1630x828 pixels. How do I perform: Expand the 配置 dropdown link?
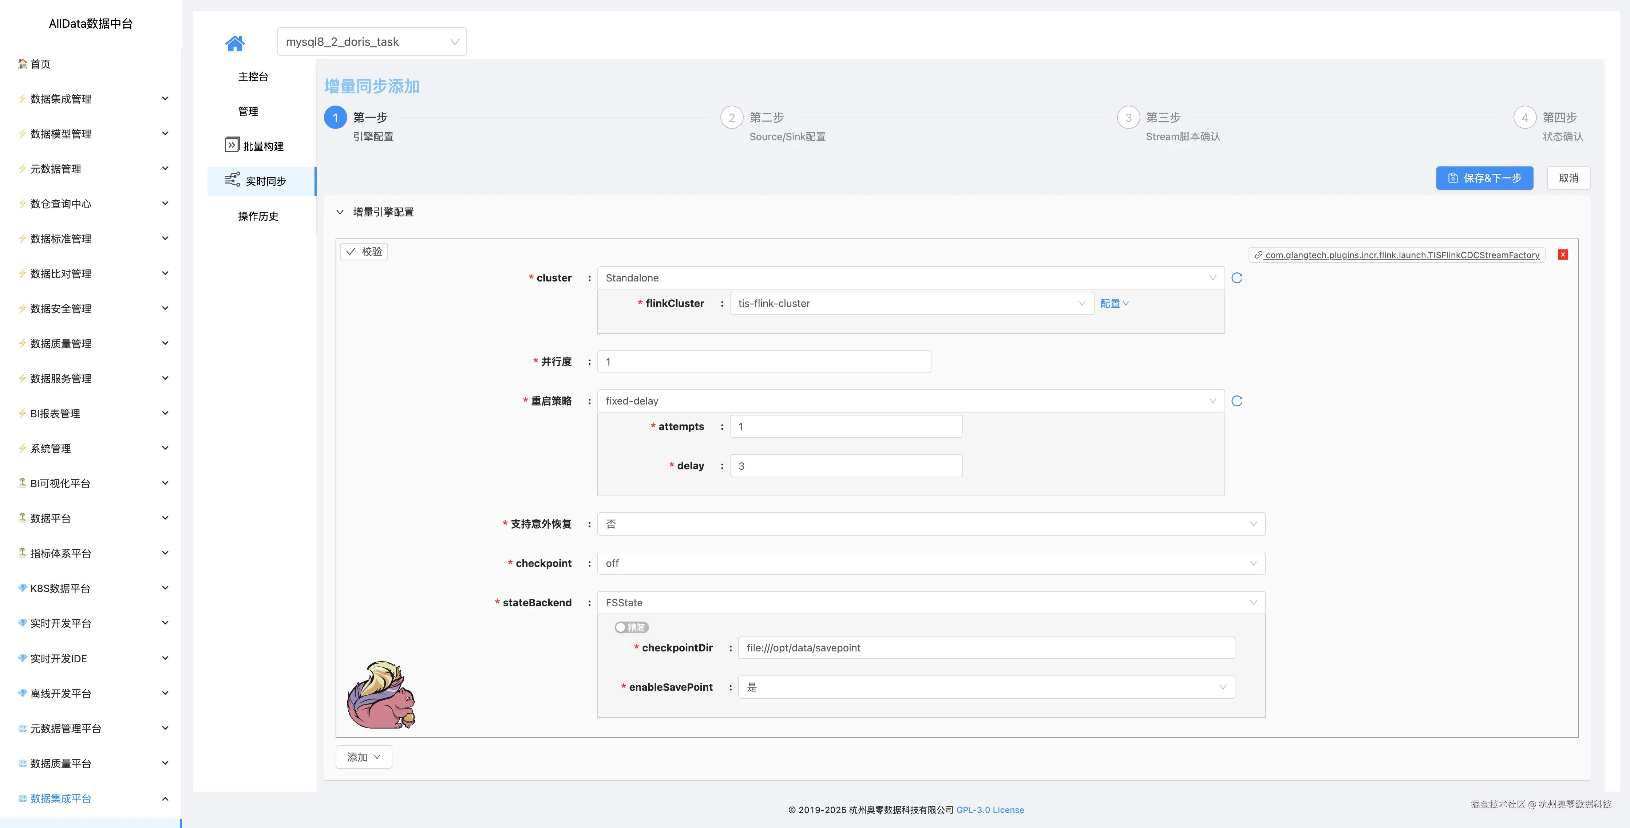1114,303
